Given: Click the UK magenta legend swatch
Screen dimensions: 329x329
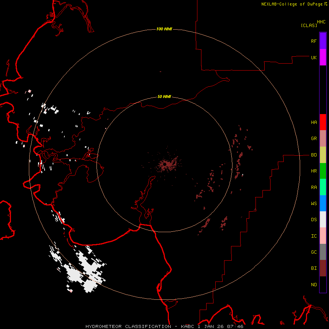Looking at the screenshot, I should [323, 57].
